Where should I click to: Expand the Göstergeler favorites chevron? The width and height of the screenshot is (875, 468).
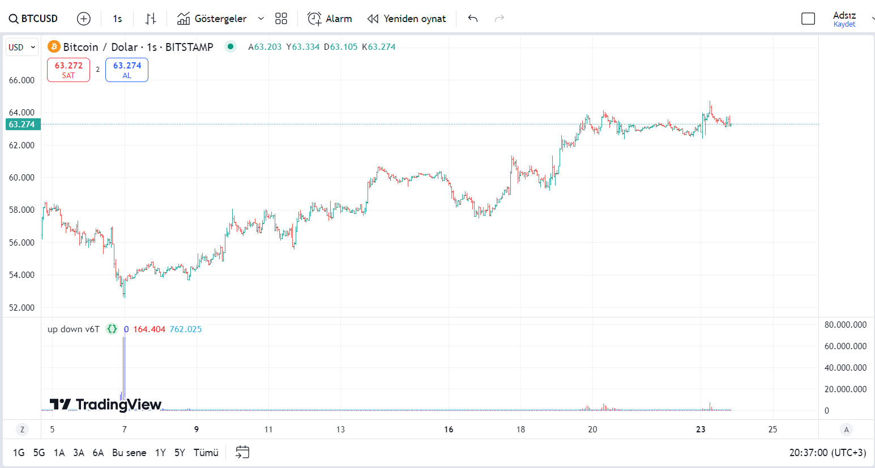tap(261, 19)
